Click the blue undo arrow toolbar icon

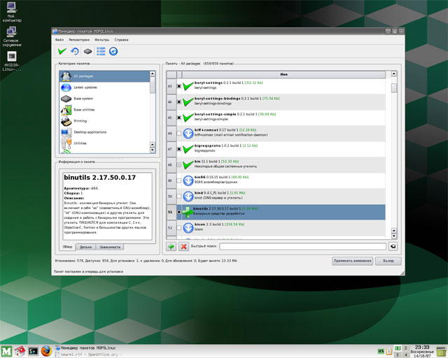point(75,51)
